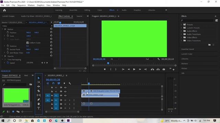The height and width of the screenshot is (123, 220).
Task: Open timeline display settings wrench
Action: (x=70, y=83)
